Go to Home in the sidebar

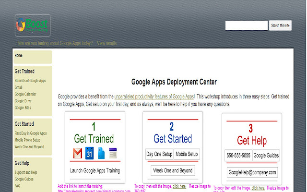18,56
